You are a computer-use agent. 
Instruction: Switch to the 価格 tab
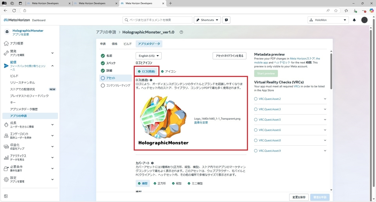(x=115, y=44)
